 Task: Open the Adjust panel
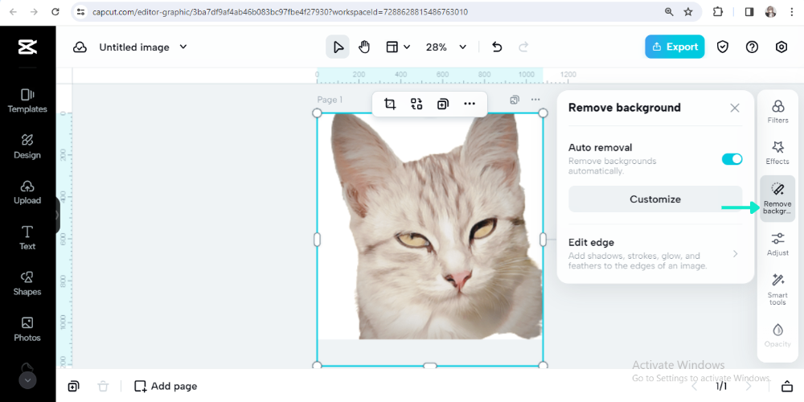point(777,244)
